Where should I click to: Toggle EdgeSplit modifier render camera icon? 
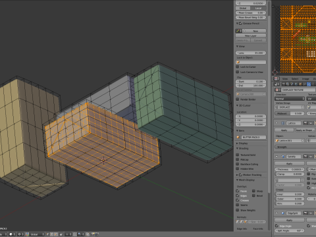305,213
